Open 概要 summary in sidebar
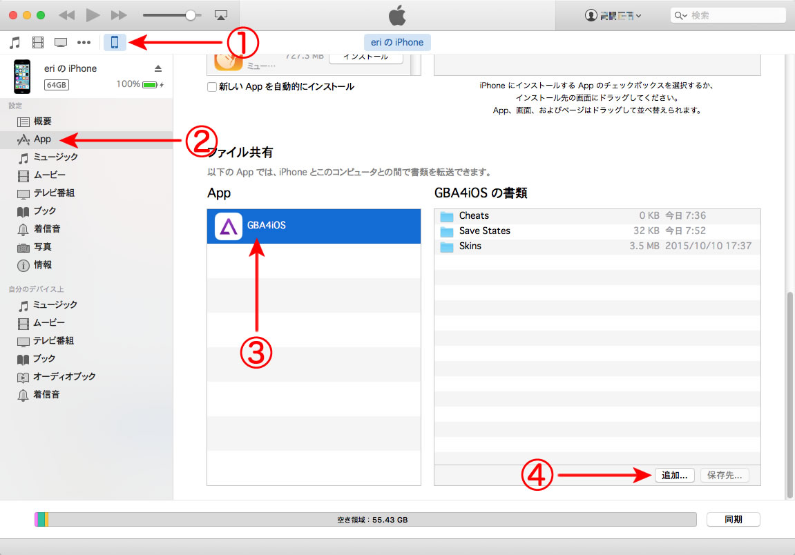 point(86,121)
